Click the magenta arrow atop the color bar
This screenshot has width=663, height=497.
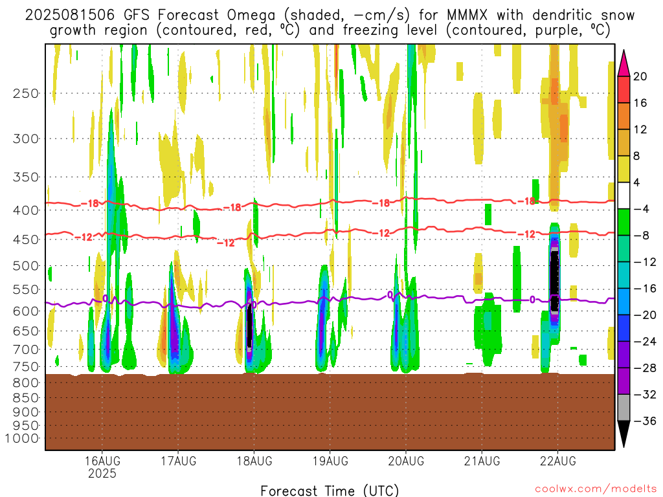[x=624, y=63]
